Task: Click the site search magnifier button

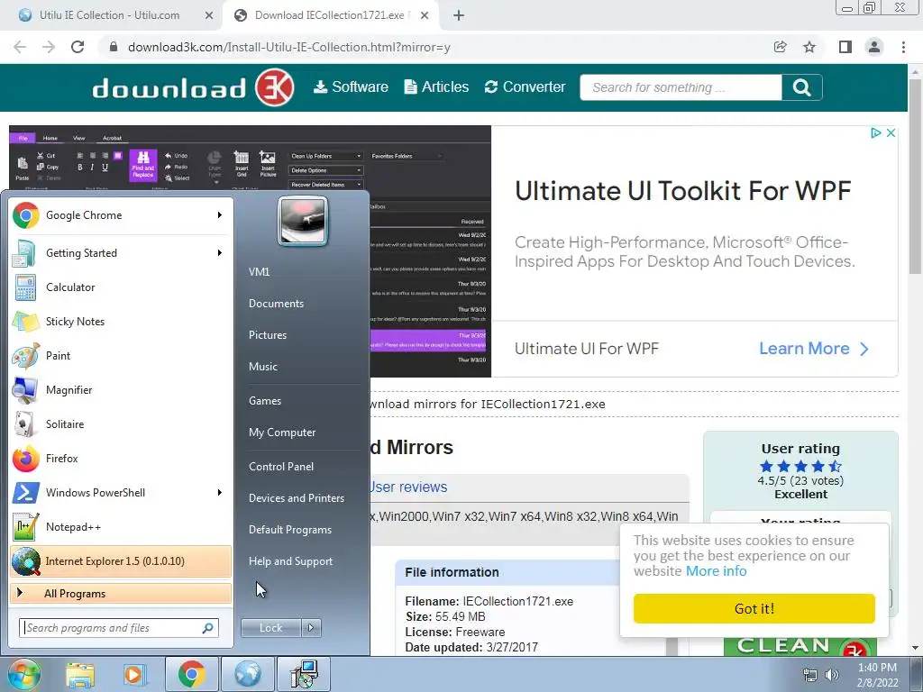Action: click(801, 87)
